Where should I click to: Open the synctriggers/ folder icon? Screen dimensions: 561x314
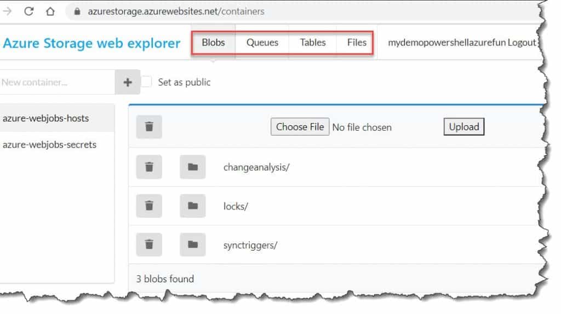coord(192,245)
